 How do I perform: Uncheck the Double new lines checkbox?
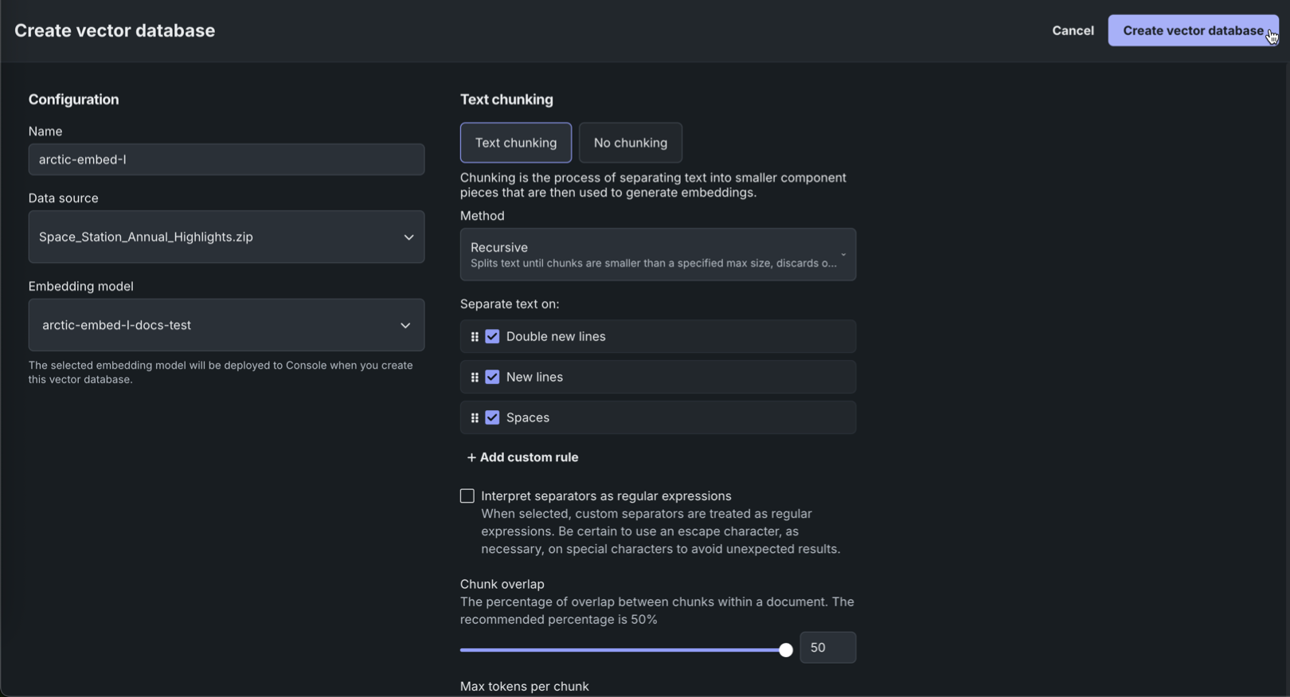click(x=492, y=337)
